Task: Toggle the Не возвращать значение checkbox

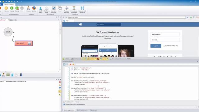Action: 64,102
